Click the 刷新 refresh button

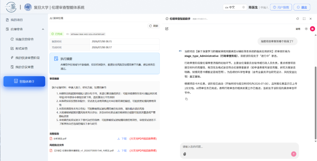154,26
